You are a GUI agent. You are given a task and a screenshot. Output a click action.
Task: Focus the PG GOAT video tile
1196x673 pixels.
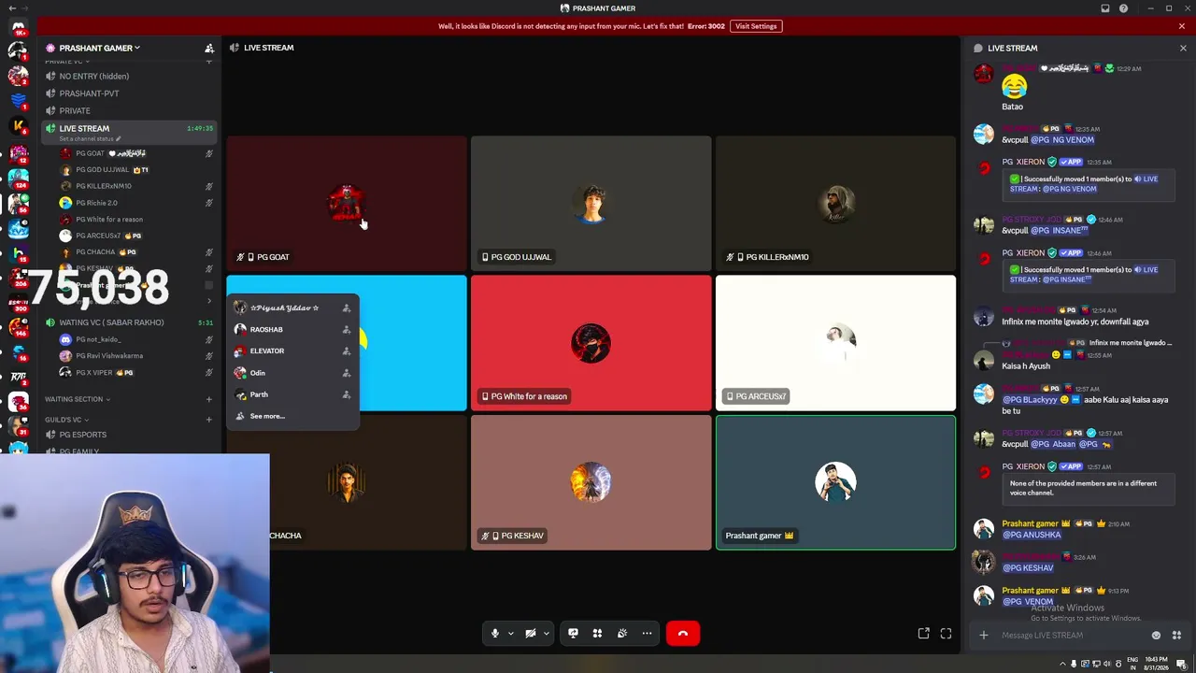(347, 204)
